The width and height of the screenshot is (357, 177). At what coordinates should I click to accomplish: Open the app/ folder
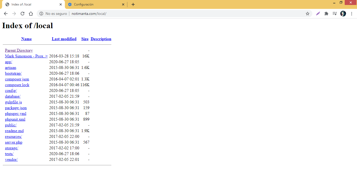click(8, 62)
